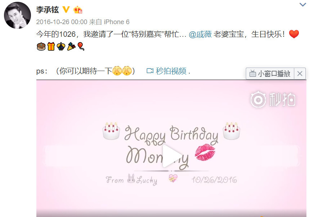
Task: Click the red balloon emoji
Action: click(x=81, y=46)
